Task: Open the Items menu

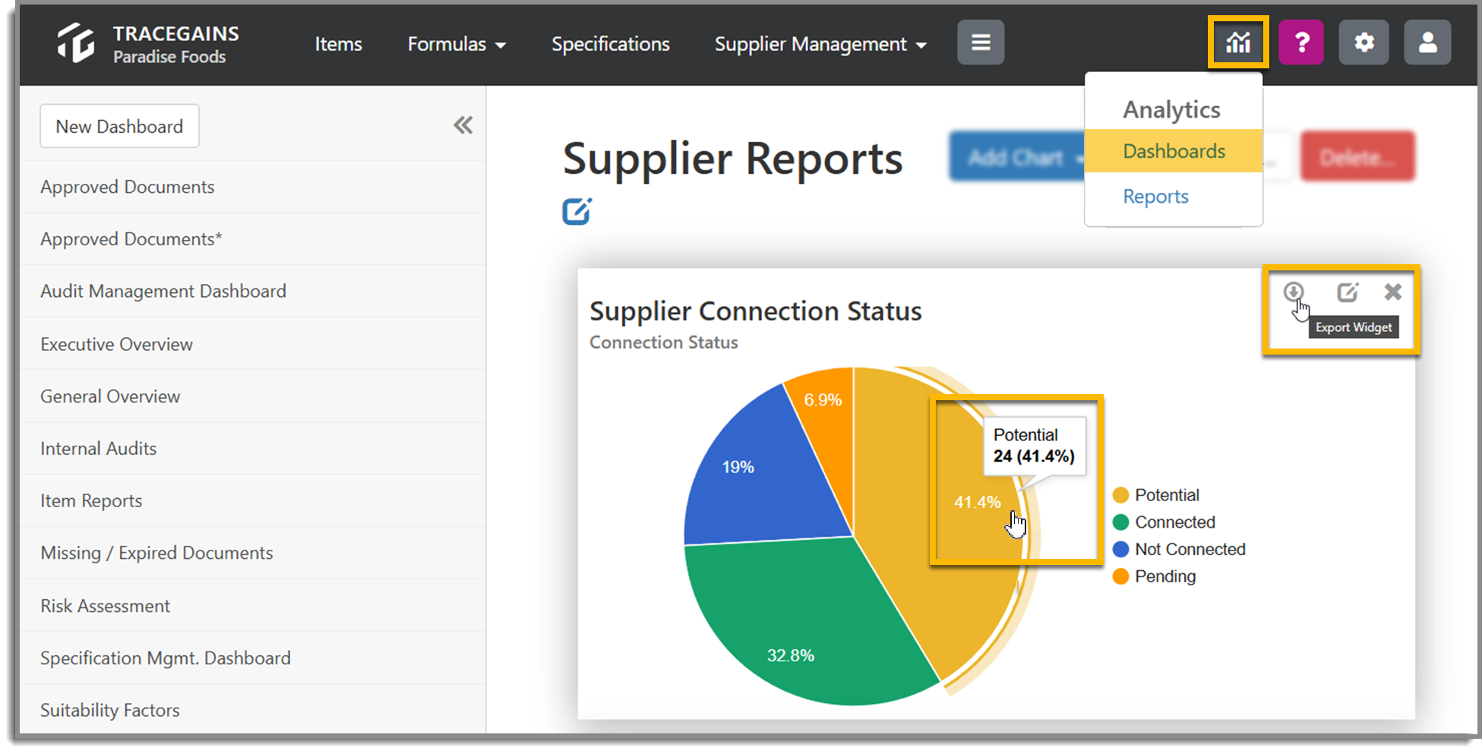Action: click(338, 44)
